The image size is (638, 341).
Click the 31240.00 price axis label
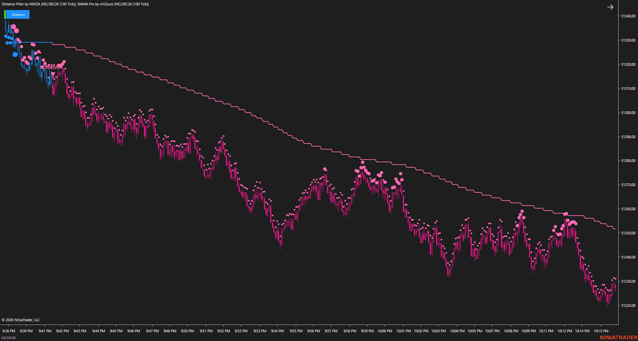click(x=628, y=257)
